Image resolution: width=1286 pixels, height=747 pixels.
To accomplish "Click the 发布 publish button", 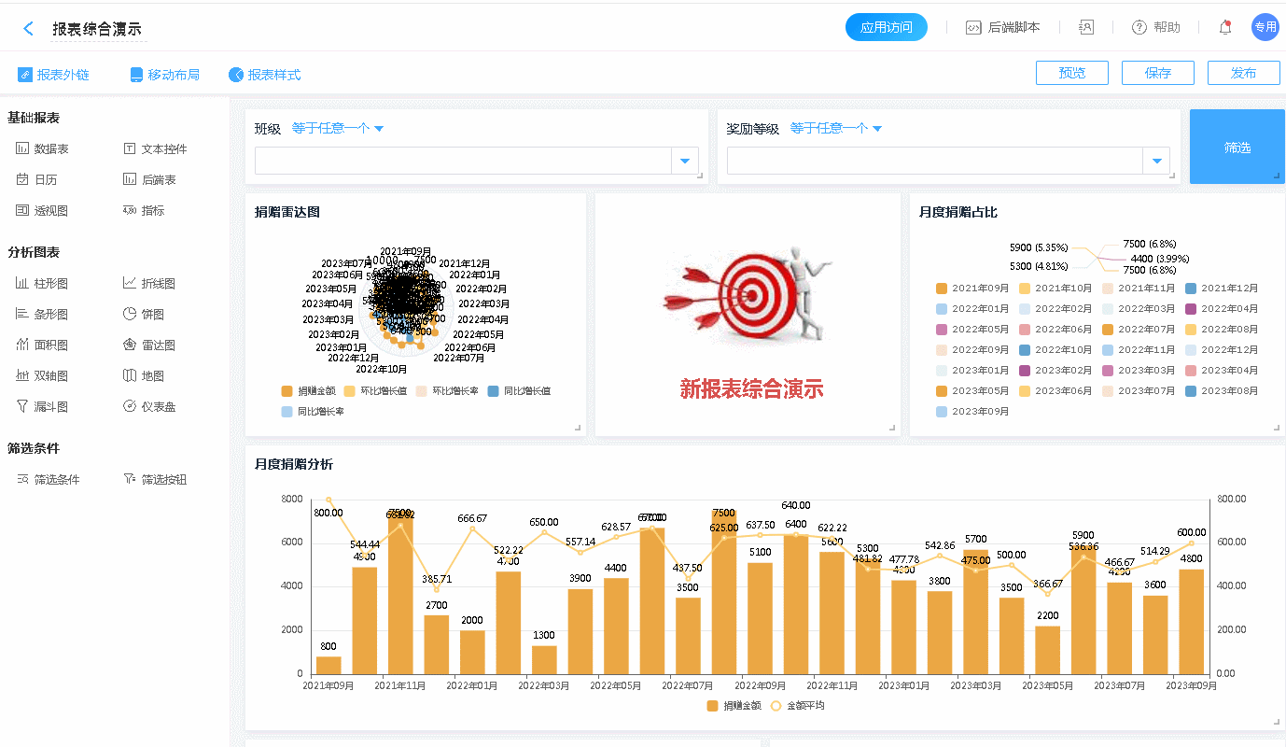I will point(1243,73).
